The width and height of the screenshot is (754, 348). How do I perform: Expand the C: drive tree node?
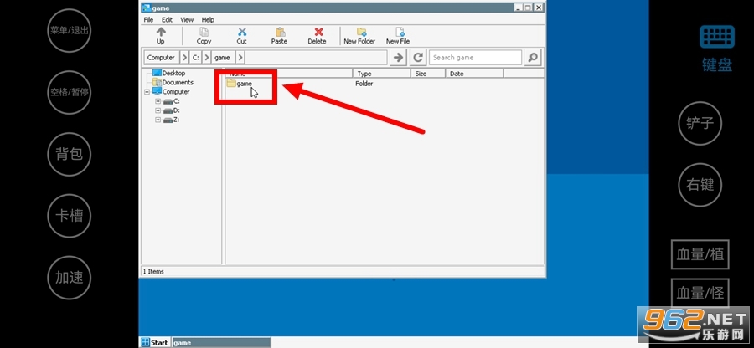158,101
